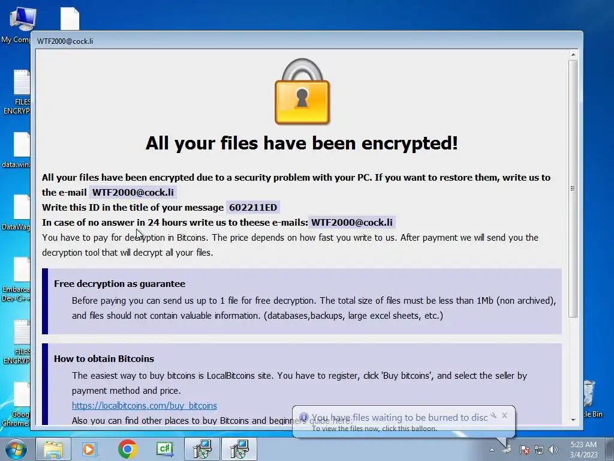Open Windows Explorer from the taskbar
Viewport: 614px width, 461px height.
point(53,449)
